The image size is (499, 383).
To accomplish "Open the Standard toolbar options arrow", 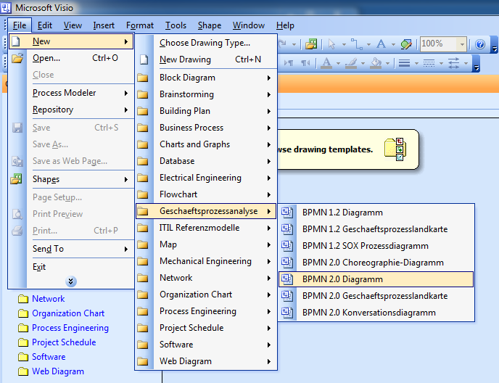I will 494,44.
